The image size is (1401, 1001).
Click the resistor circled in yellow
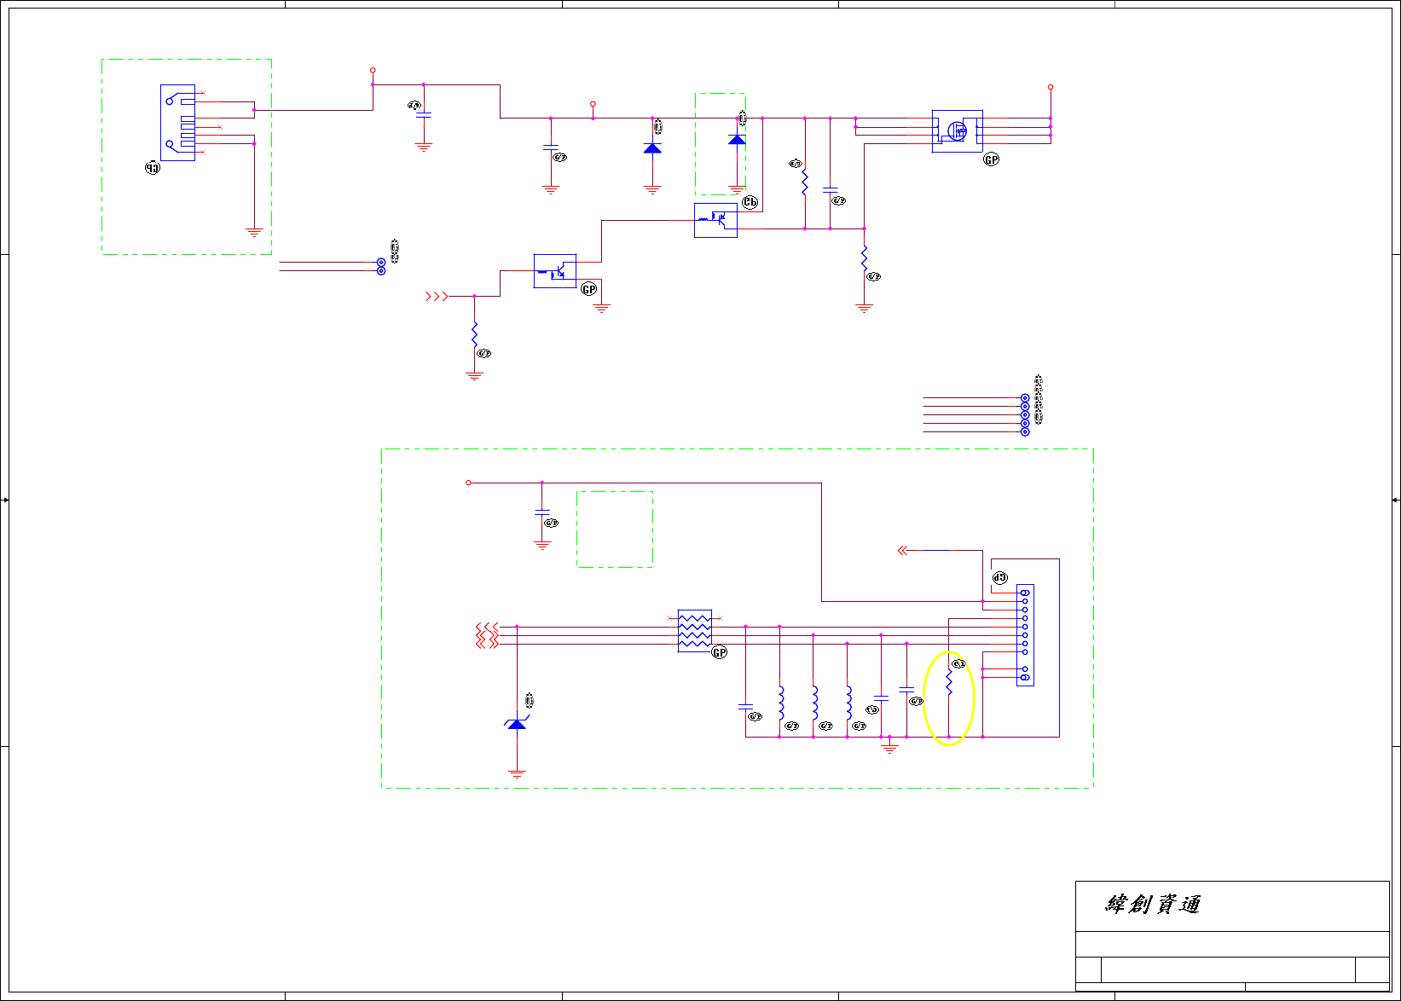click(x=949, y=682)
